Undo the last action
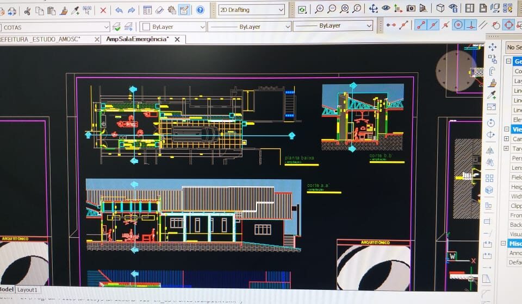 pyautogui.click(x=119, y=10)
